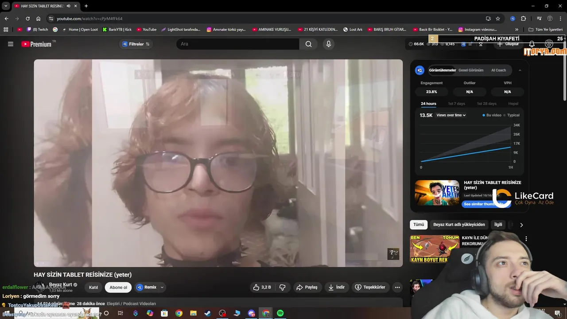567x319 pixels.
Task: Click the Abone ol subscribe button
Action: (118, 287)
